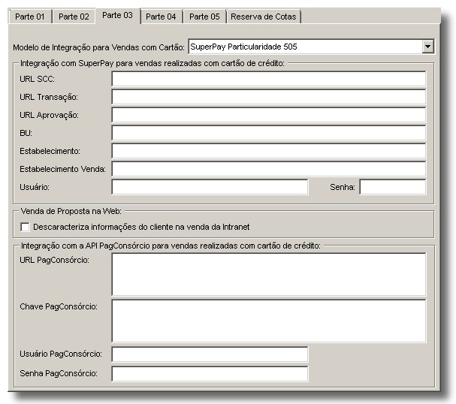The height and width of the screenshot is (404, 456).
Task: Click the Modelo de Integração label text
Action: 98,47
